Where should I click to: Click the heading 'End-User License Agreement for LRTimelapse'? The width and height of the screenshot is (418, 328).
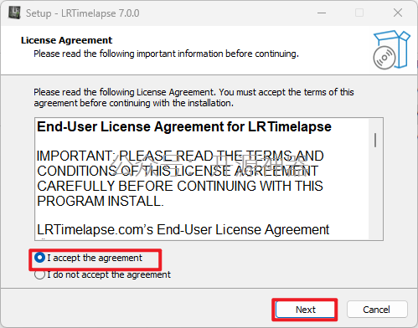pyautogui.click(x=184, y=127)
